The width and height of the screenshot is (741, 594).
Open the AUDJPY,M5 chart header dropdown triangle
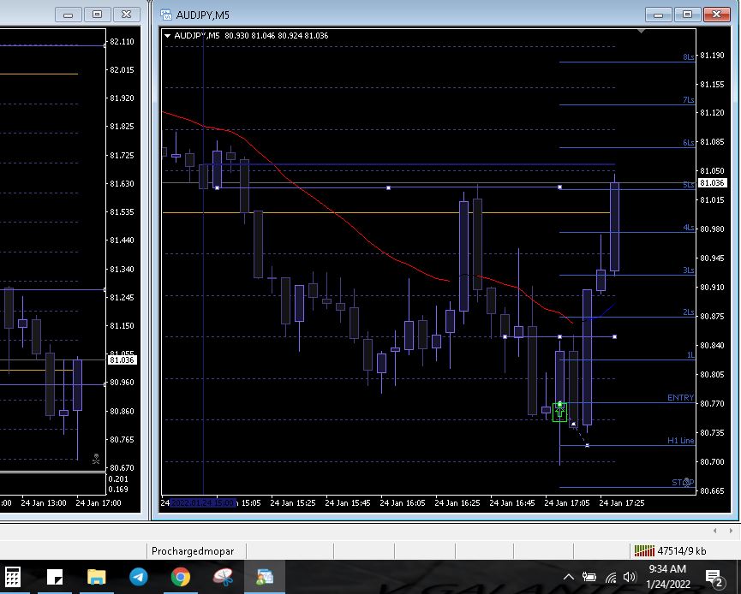coord(167,36)
